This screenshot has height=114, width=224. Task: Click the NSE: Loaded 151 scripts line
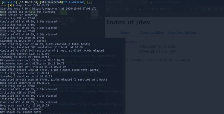click(x=28, y=12)
